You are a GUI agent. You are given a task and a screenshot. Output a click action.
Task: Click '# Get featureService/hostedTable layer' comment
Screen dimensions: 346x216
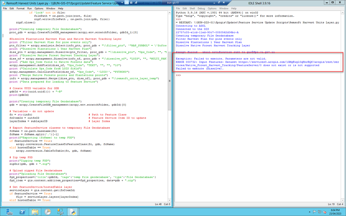(41, 187)
